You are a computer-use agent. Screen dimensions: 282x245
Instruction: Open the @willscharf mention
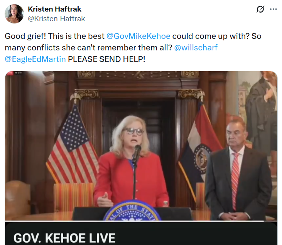(196, 48)
